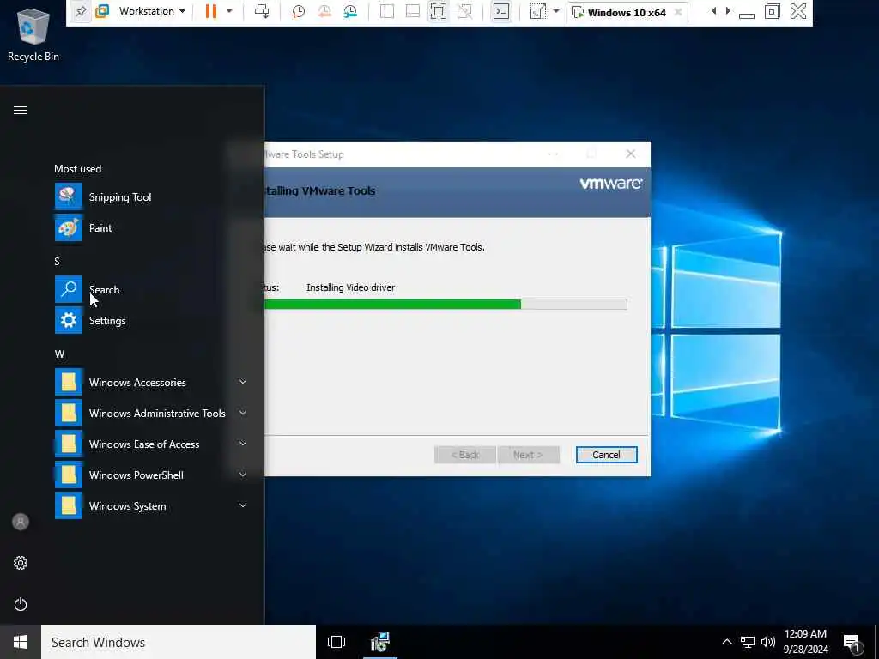879x659 pixels.
Task: Click the letter W group header
Action: (59, 354)
